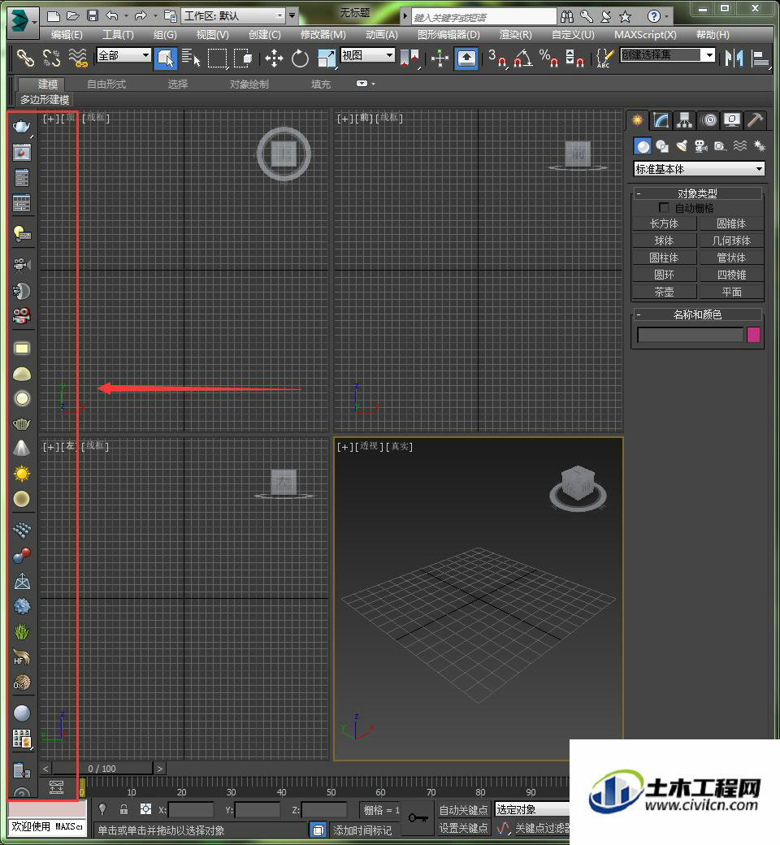Open Select by Name list icon
Viewport: 780px width, 845px height.
tap(191, 58)
